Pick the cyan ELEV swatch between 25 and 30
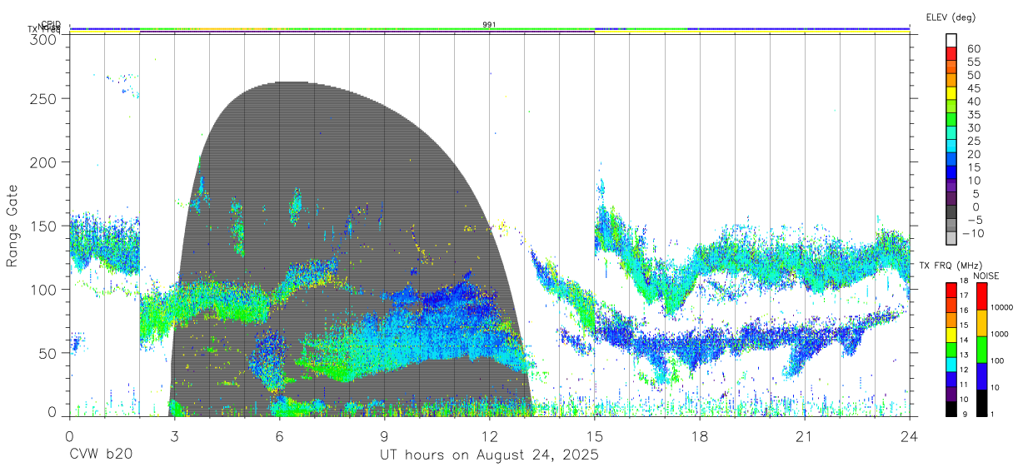This screenshot has height=472, width=1023. pos(952,133)
